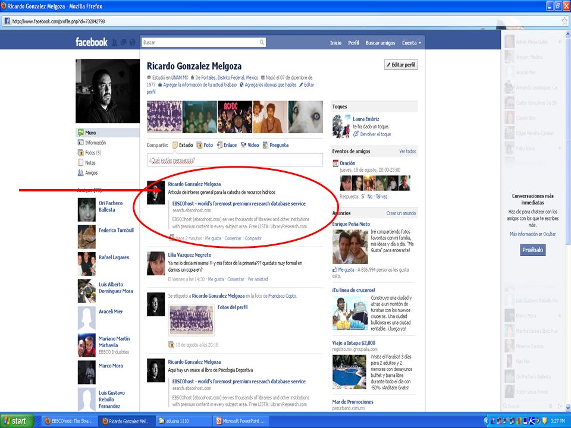Open ¡Tu línea de cruceros! ad

pos(353,290)
